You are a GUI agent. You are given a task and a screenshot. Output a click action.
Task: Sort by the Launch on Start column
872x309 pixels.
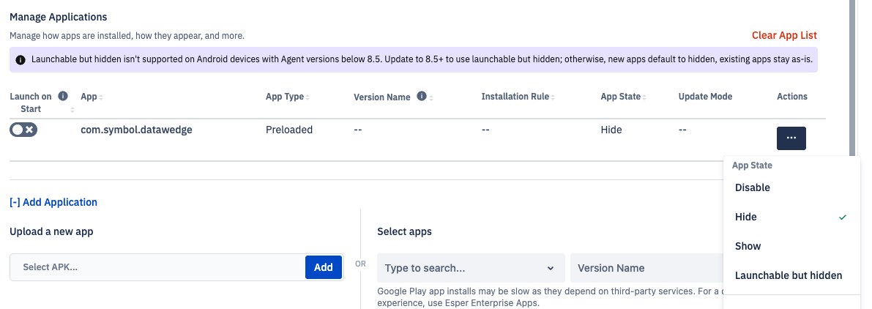pos(72,110)
